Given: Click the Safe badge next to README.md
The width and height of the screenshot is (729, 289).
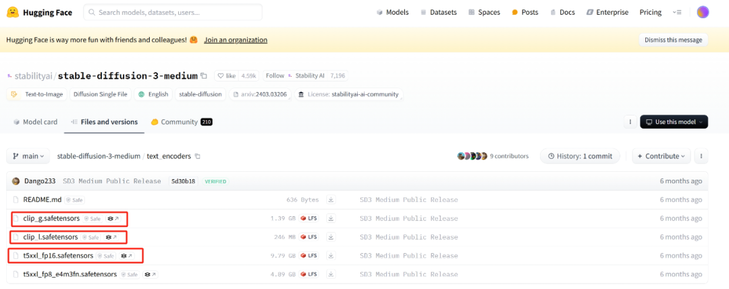Looking at the screenshot, I should [74, 200].
